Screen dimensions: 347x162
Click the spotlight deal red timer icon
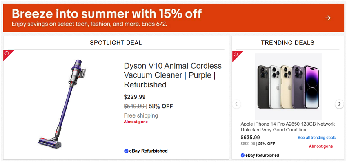7,53
